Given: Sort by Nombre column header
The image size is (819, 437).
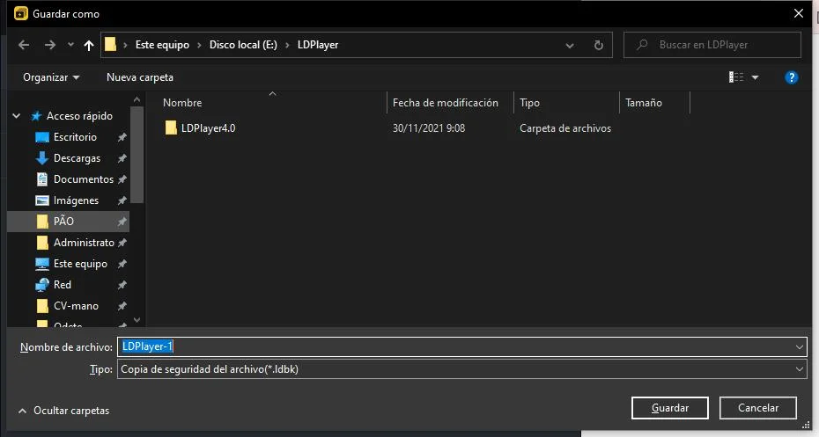Looking at the screenshot, I should [x=182, y=103].
